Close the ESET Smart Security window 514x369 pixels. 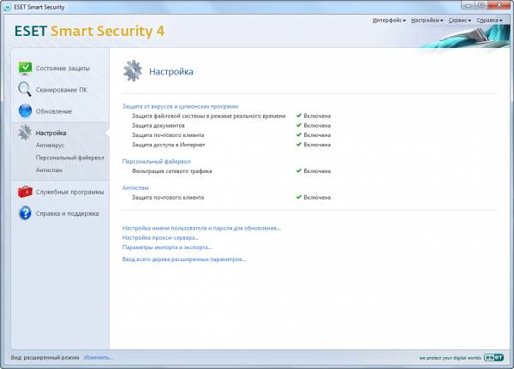(499, 5)
